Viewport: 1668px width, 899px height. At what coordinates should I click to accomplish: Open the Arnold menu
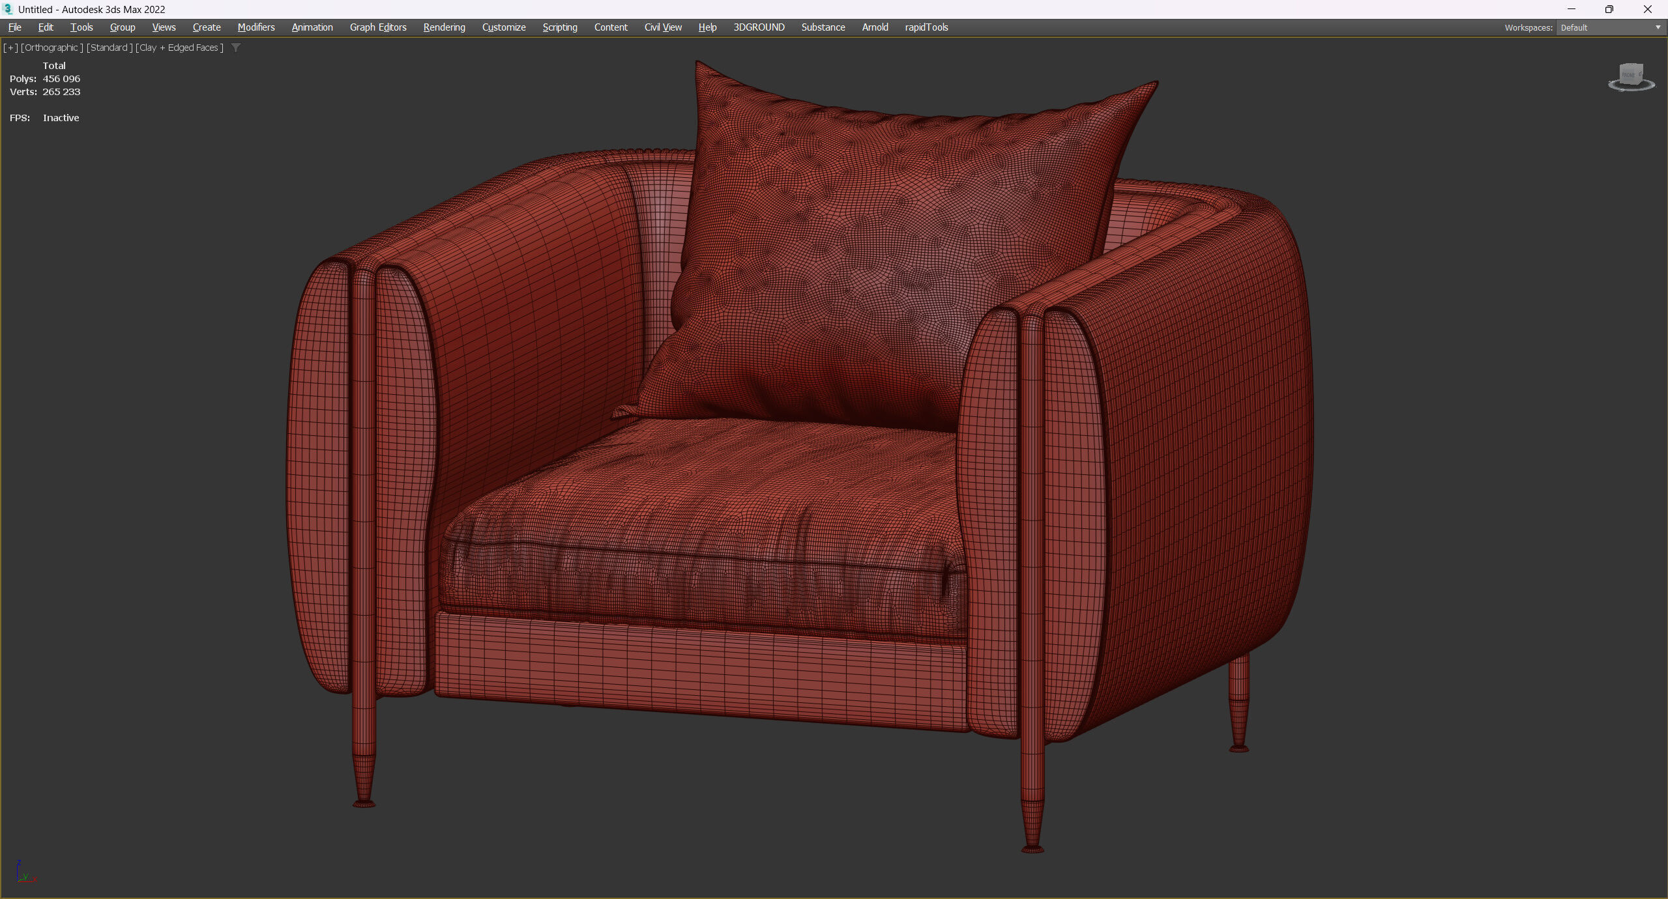(x=875, y=27)
